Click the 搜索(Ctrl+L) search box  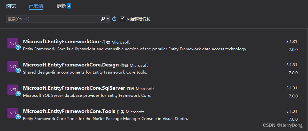pos(53,19)
